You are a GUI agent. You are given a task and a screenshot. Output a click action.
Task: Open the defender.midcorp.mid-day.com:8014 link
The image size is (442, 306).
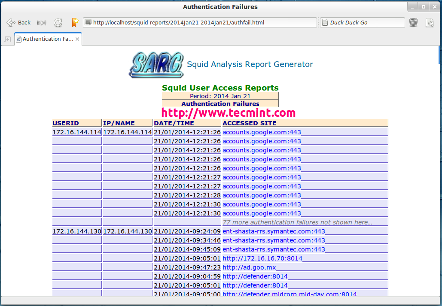289,294
